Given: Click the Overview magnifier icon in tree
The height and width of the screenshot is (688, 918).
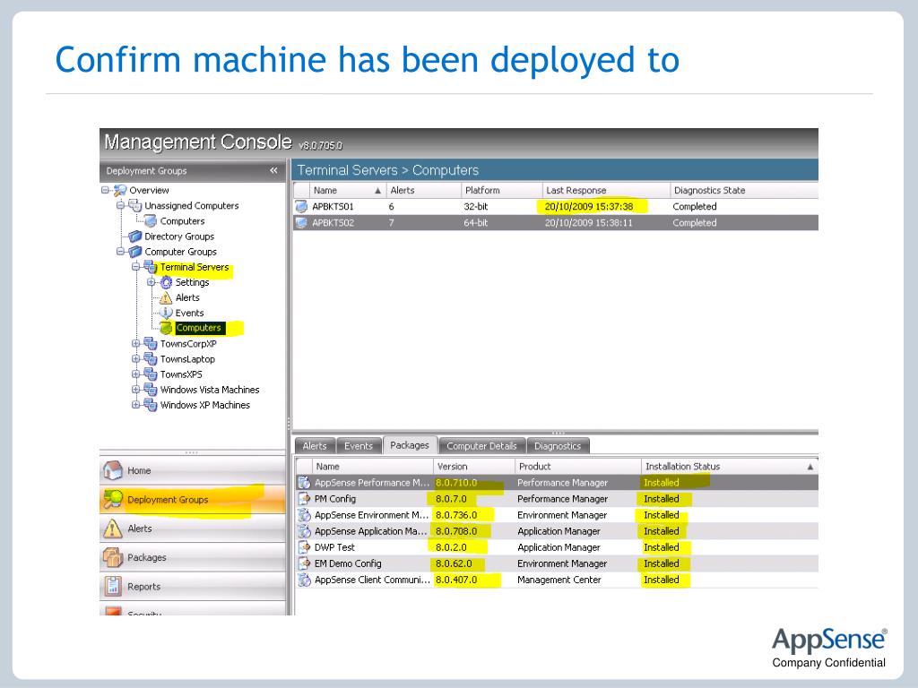Looking at the screenshot, I should coord(120,190).
